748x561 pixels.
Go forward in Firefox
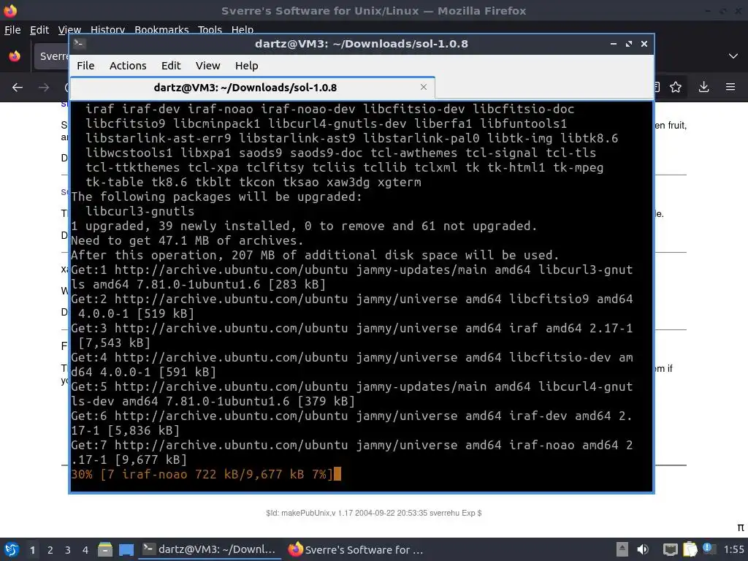(x=43, y=87)
